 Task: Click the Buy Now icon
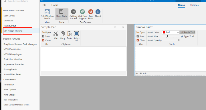[x=91, y=12]
